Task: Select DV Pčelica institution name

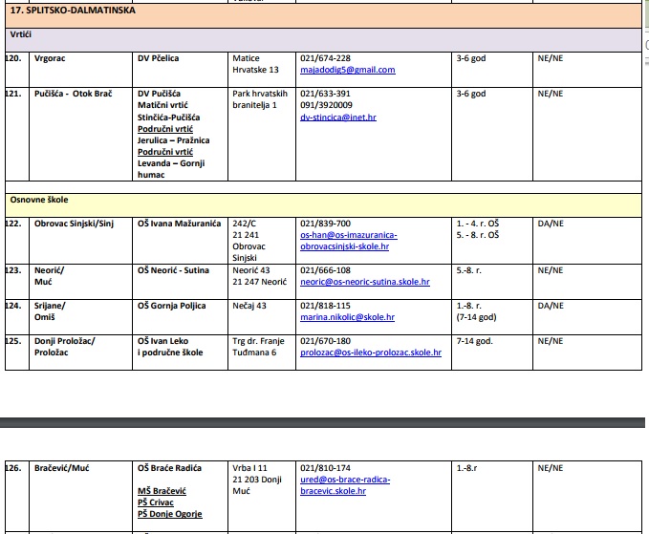Action: pyautogui.click(x=158, y=58)
